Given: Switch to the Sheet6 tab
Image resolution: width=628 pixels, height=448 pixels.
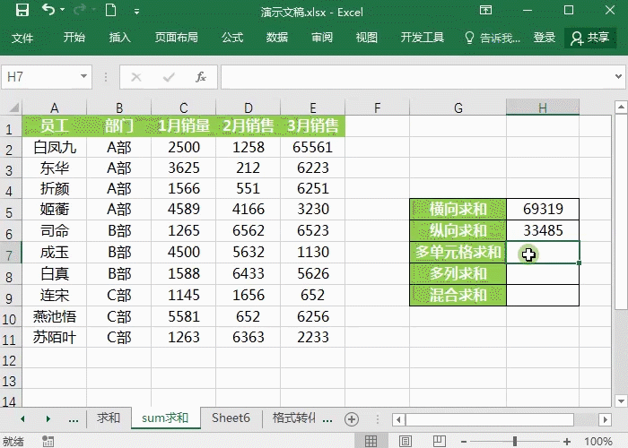Looking at the screenshot, I should coord(231,418).
